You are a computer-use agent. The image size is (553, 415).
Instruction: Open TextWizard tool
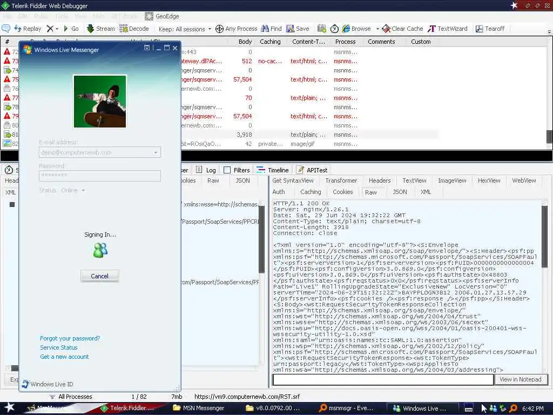coord(448,29)
